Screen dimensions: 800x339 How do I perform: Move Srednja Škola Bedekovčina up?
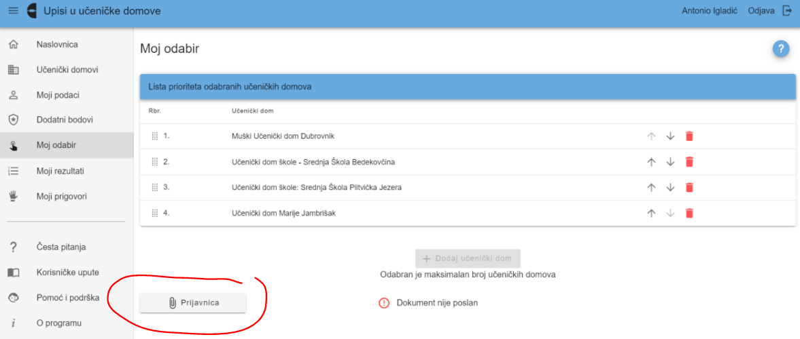click(x=651, y=162)
